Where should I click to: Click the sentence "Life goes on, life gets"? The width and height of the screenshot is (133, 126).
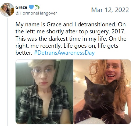[x=91, y=46]
